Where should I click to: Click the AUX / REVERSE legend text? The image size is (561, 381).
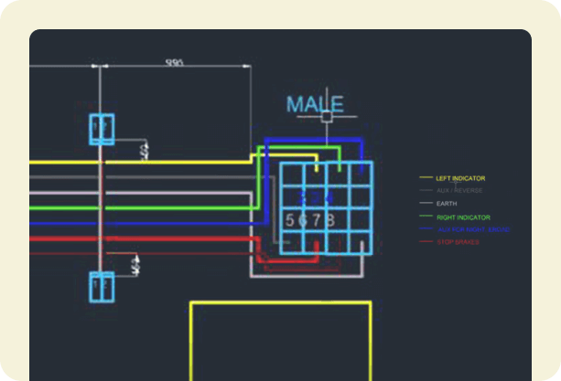coord(459,191)
